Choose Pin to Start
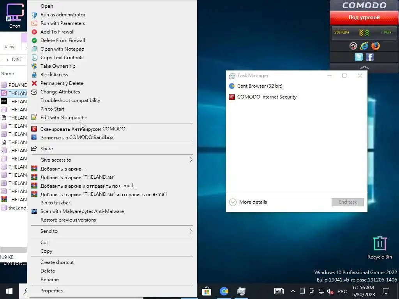Viewport: 399px width, 299px height. 52,109
